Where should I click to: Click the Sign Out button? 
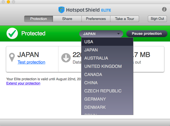(157, 19)
